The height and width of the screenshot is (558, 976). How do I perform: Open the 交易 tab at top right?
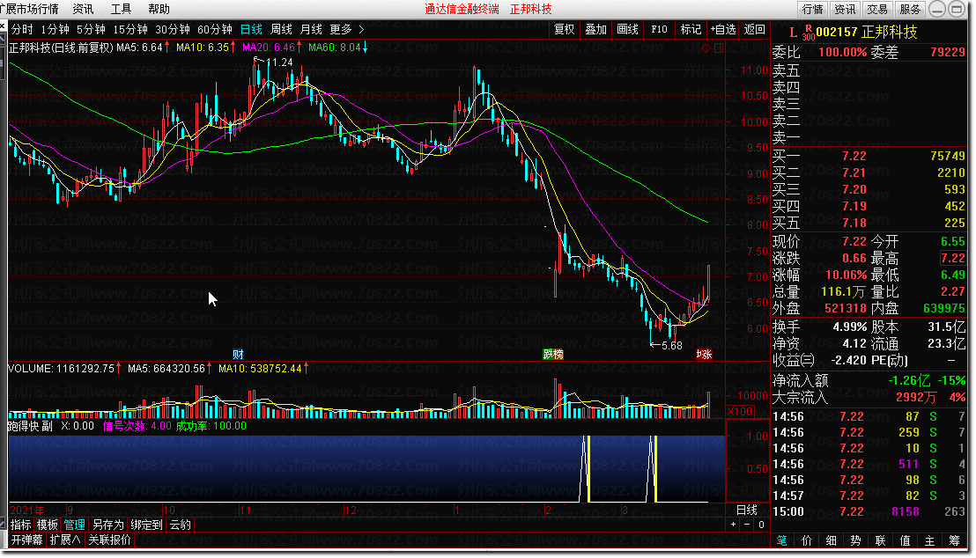(x=877, y=10)
